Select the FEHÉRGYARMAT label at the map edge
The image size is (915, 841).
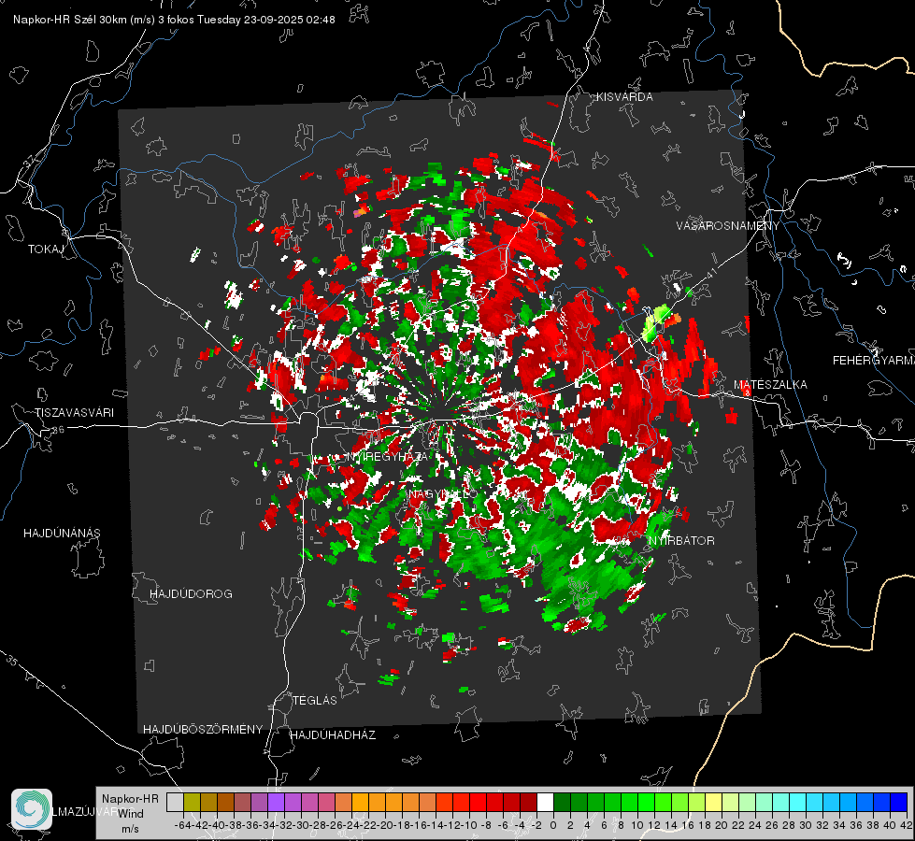[x=874, y=361]
